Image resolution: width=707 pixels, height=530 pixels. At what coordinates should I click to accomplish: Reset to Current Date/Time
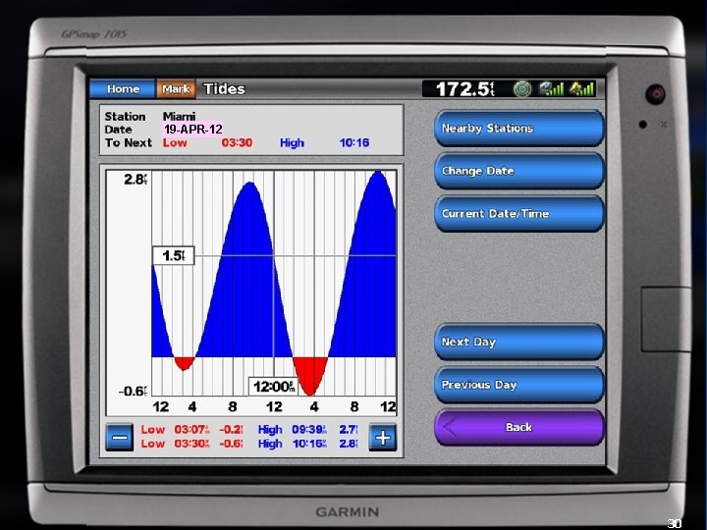click(x=519, y=214)
